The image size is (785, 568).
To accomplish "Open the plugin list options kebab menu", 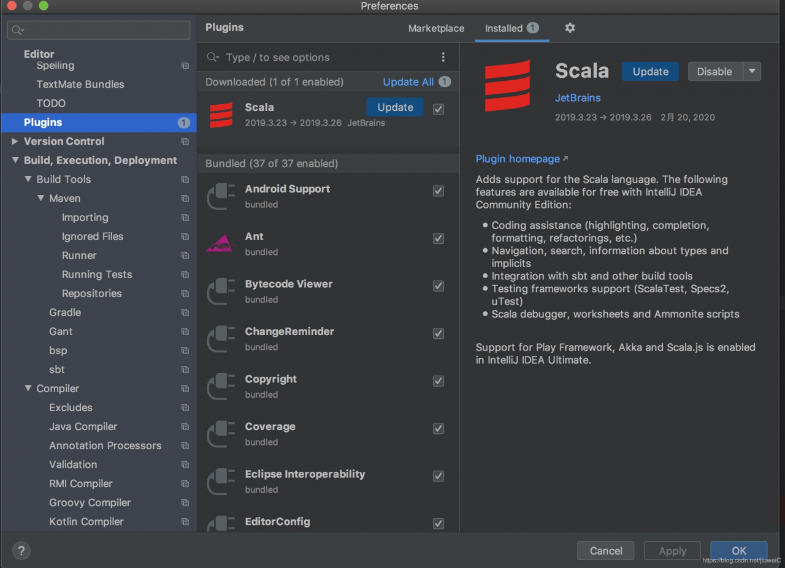I will click(x=443, y=57).
